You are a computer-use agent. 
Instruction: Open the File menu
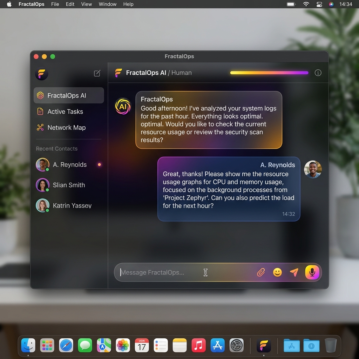[x=55, y=4]
